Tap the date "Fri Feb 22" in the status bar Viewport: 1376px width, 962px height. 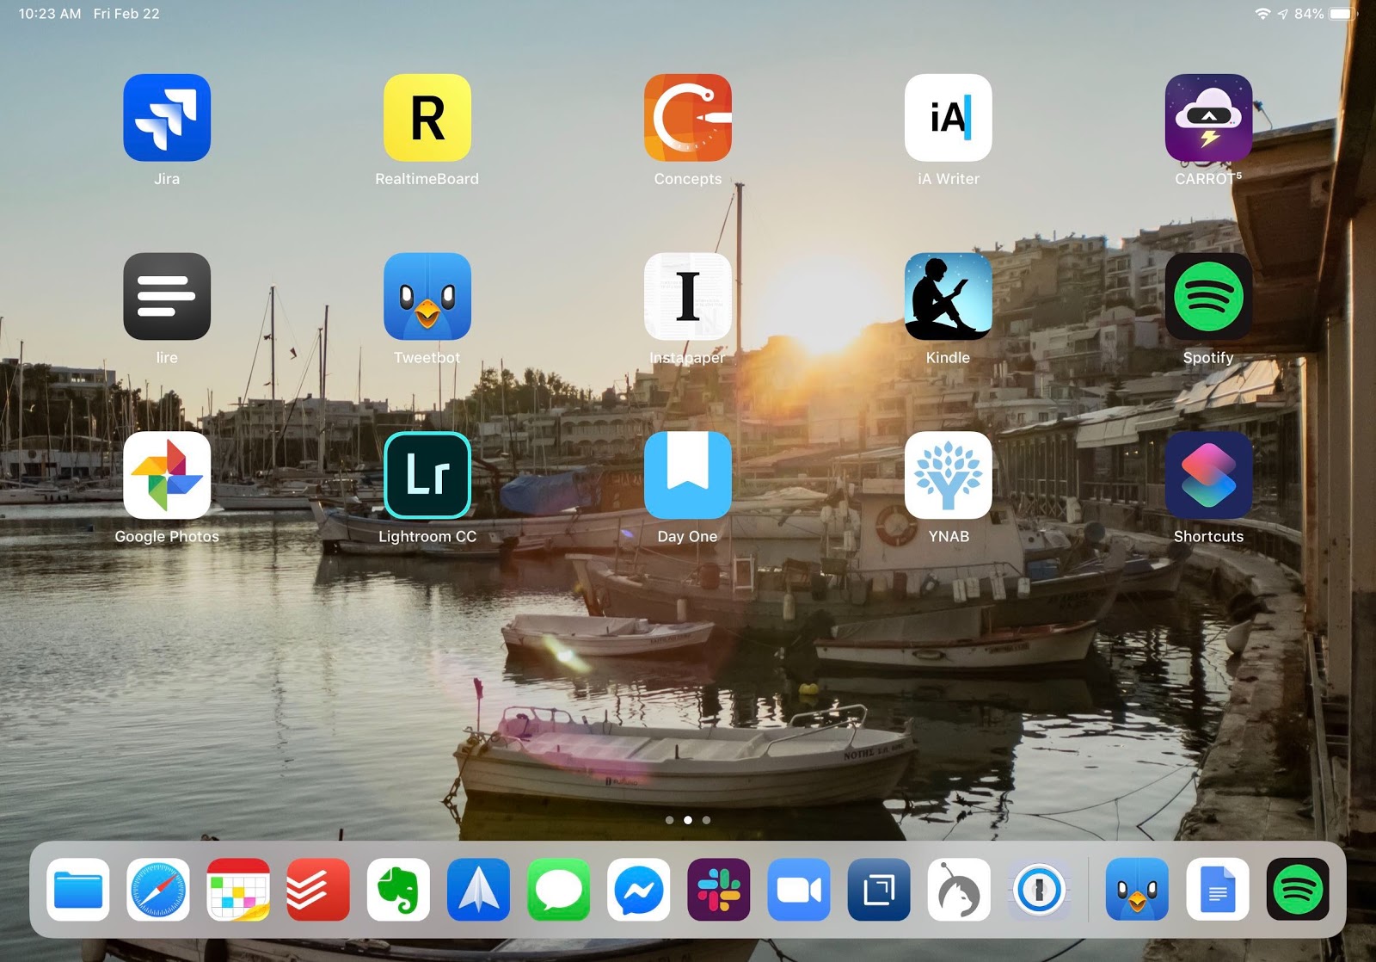[x=126, y=14]
